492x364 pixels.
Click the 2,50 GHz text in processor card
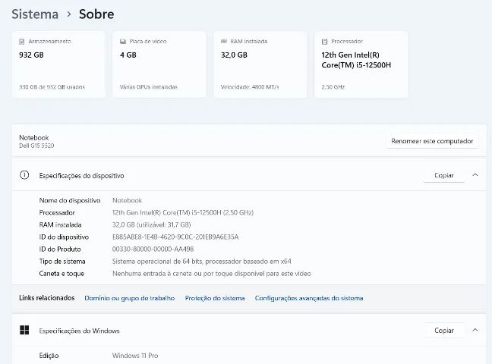(x=333, y=87)
